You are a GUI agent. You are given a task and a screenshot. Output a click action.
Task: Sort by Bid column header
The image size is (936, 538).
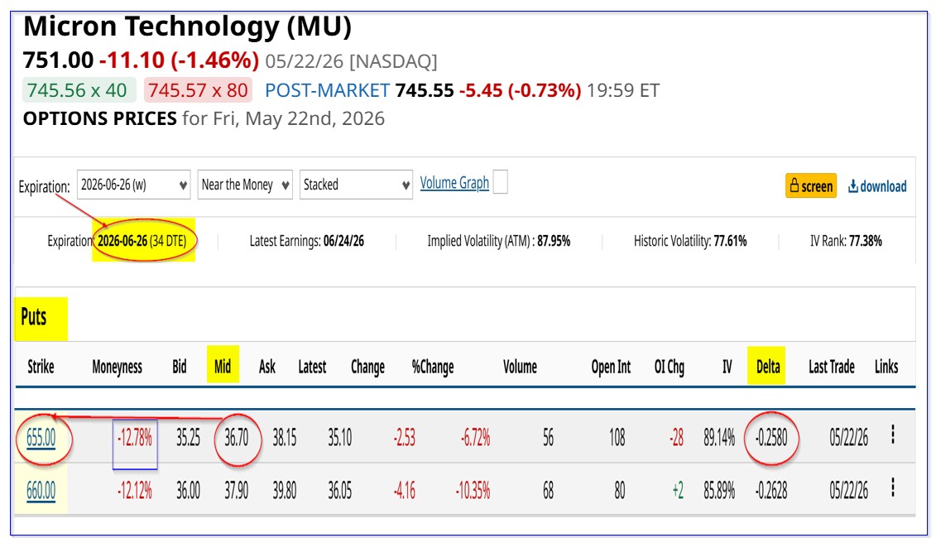[179, 367]
